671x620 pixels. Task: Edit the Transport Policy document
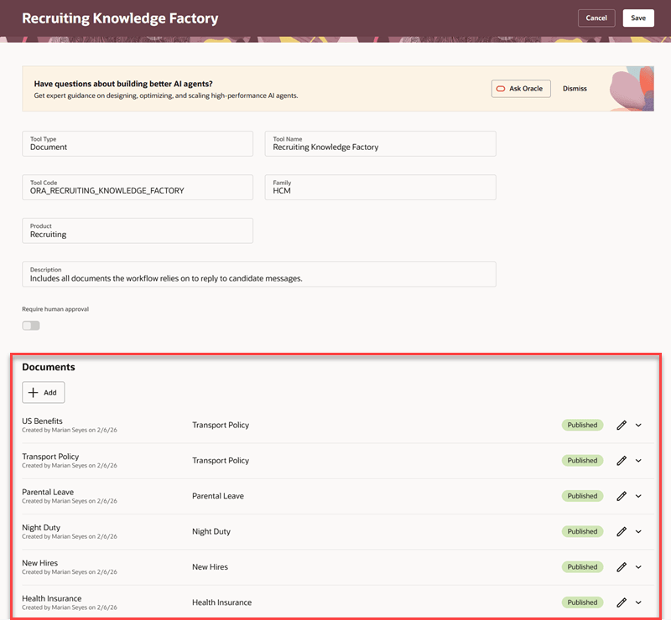621,460
